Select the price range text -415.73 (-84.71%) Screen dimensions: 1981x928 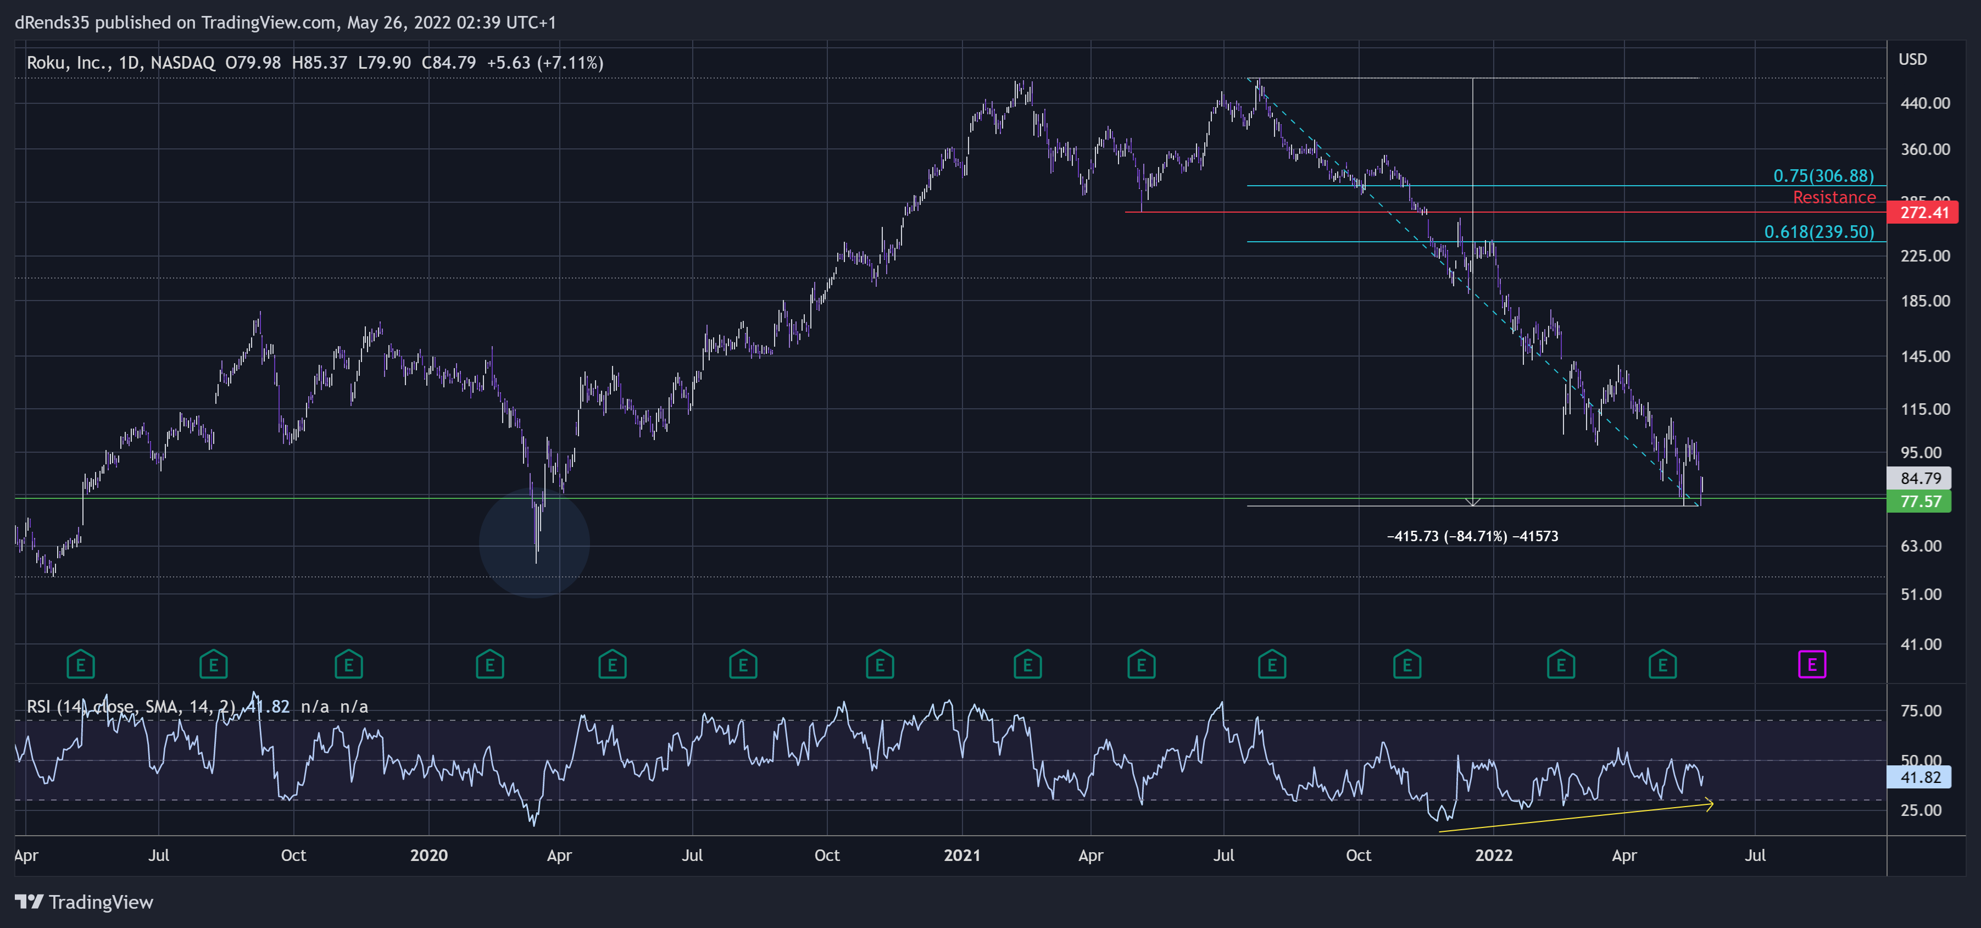(1472, 536)
